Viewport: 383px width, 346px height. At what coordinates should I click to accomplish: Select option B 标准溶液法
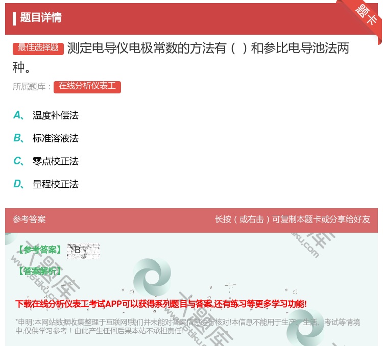click(x=46, y=138)
